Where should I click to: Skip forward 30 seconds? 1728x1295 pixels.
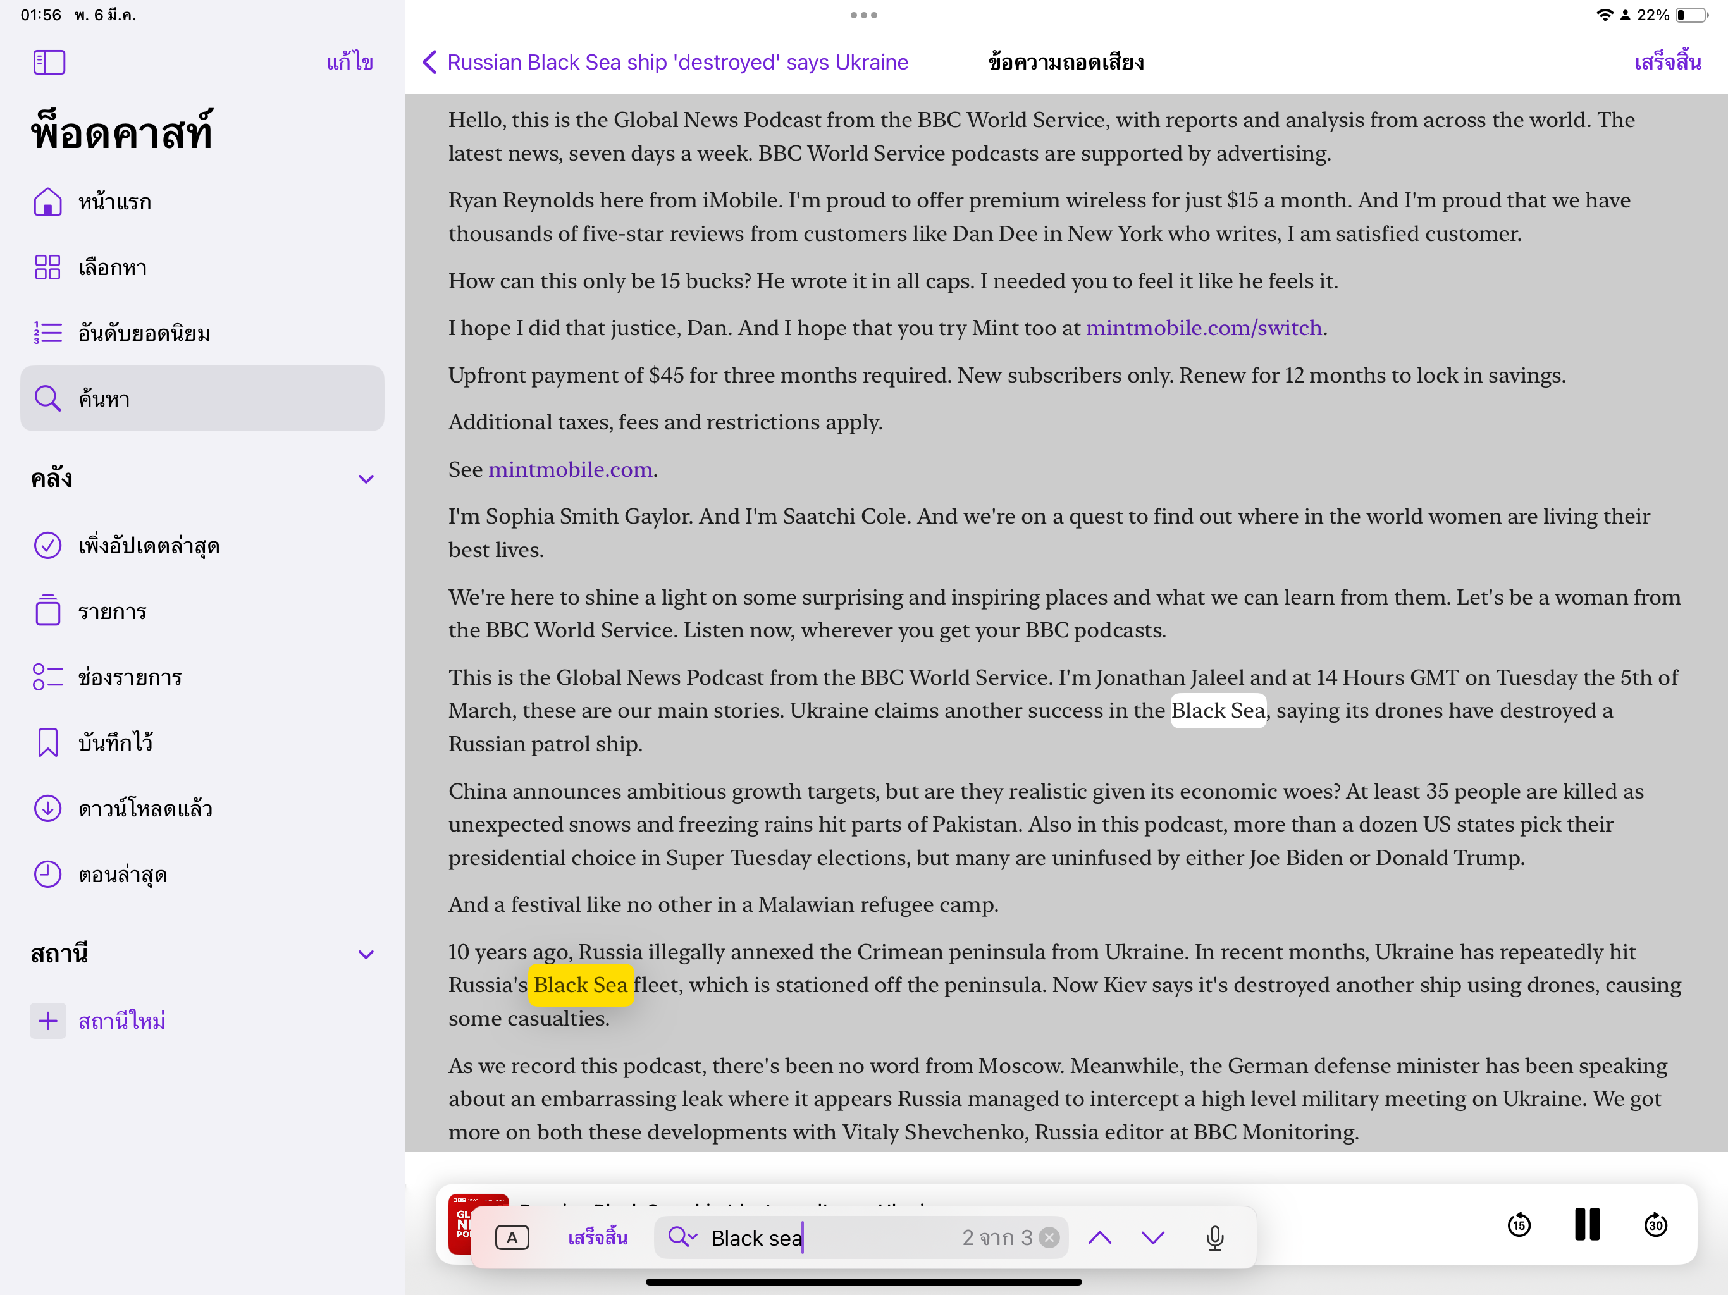[1655, 1224]
